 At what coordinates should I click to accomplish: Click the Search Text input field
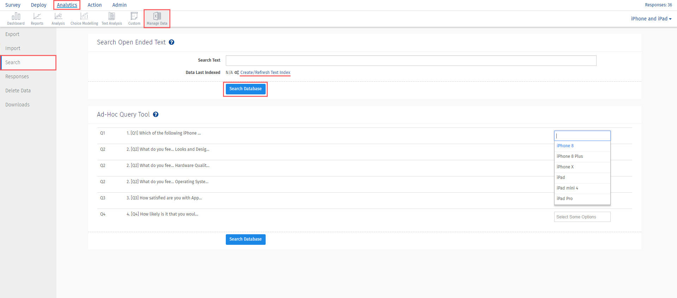pyautogui.click(x=411, y=61)
